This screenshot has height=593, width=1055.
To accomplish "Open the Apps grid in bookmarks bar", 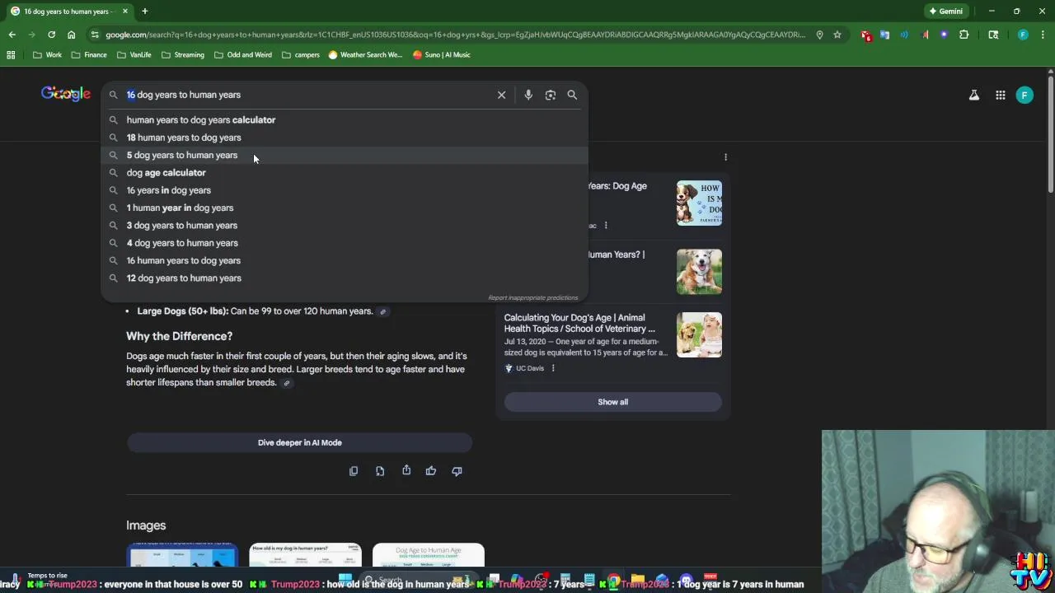I will coord(11,54).
